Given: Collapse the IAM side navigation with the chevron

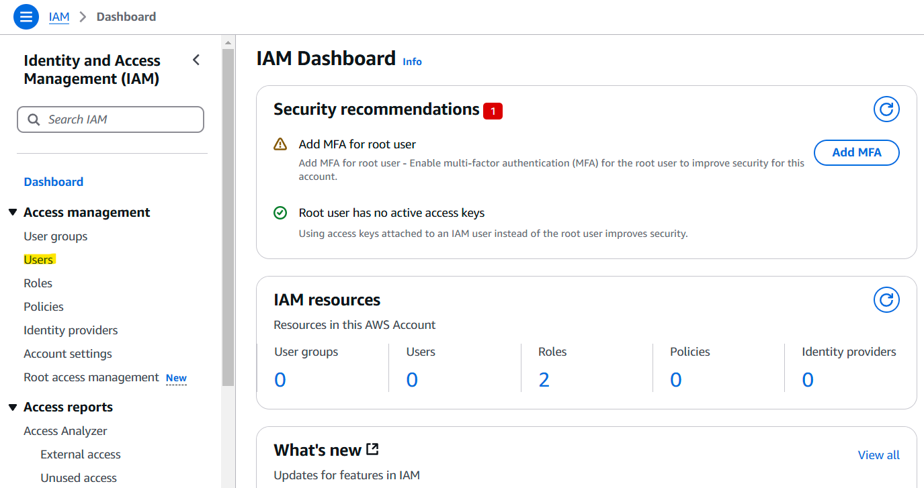Looking at the screenshot, I should (x=196, y=60).
